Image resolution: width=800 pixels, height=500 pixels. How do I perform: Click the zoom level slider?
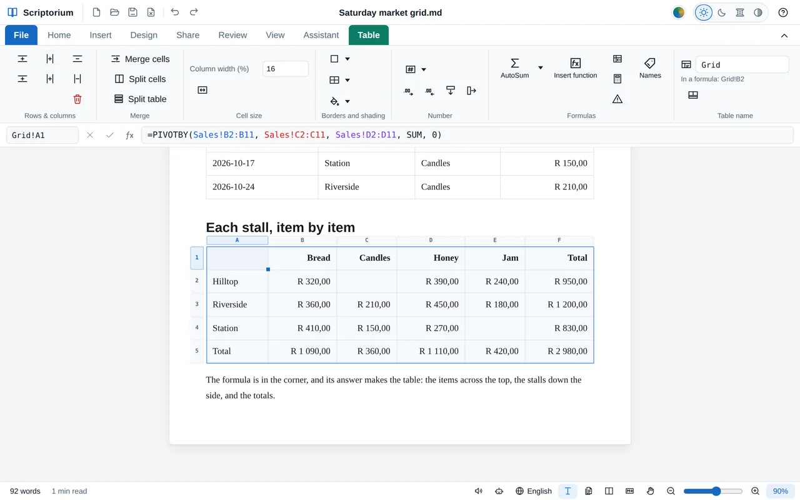click(713, 491)
